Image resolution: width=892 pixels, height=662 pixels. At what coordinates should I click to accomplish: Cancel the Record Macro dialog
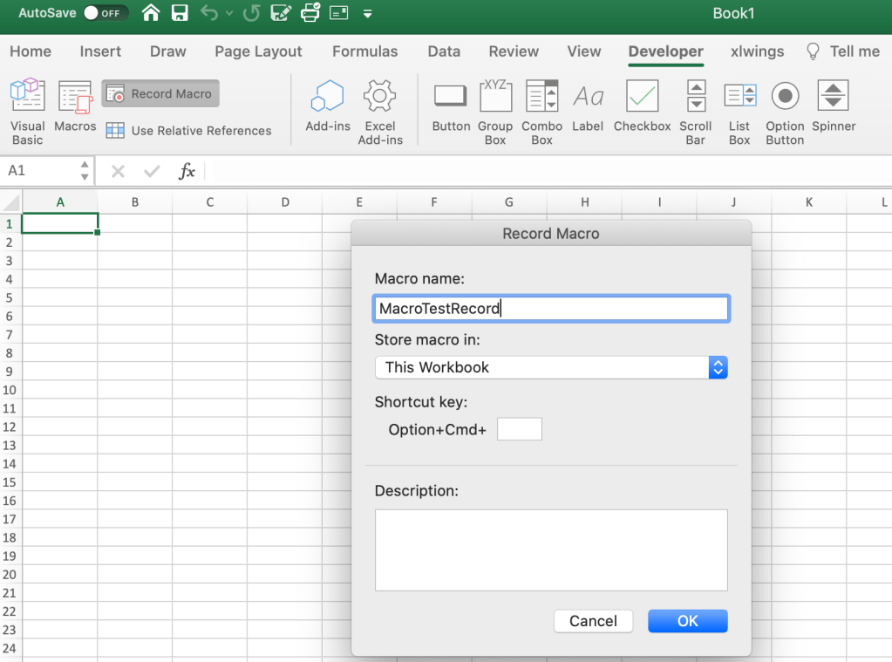(593, 621)
